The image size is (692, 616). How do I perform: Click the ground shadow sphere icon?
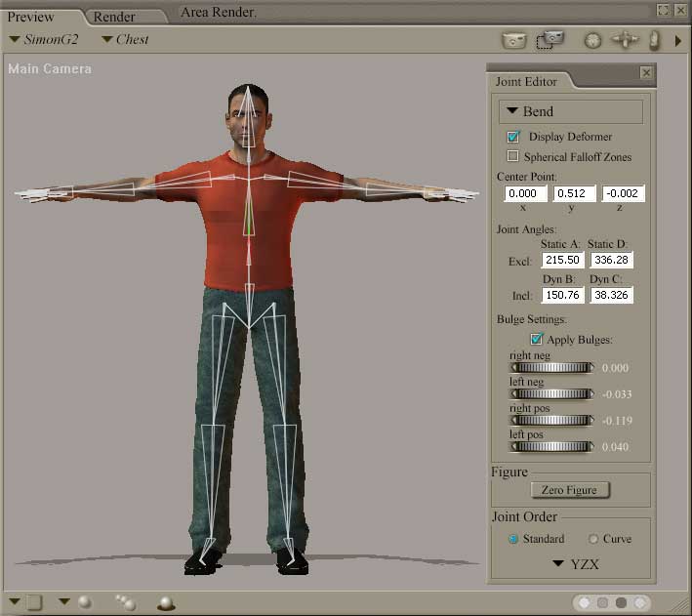166,602
